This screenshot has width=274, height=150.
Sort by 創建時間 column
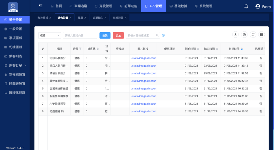coord(242,49)
